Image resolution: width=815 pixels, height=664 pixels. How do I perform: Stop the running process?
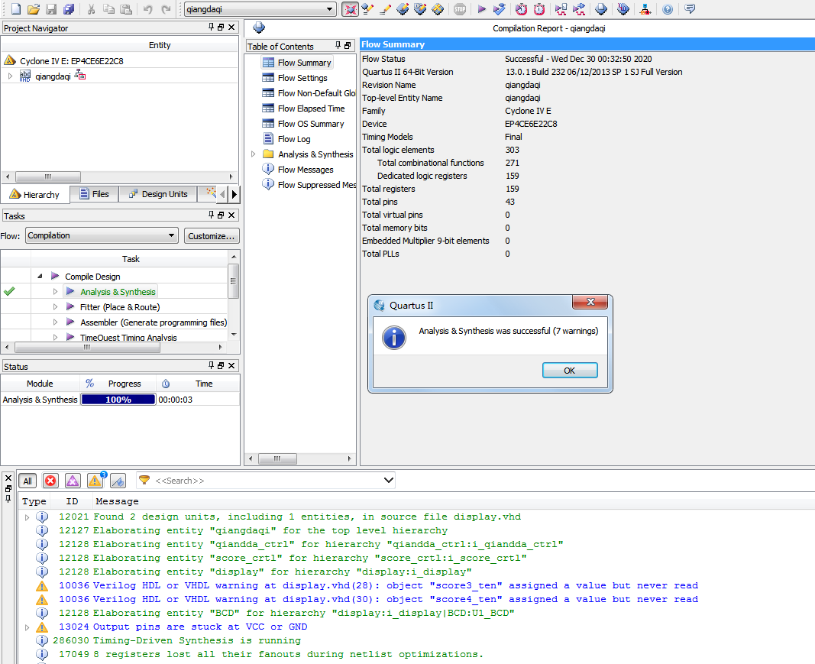pos(460,9)
